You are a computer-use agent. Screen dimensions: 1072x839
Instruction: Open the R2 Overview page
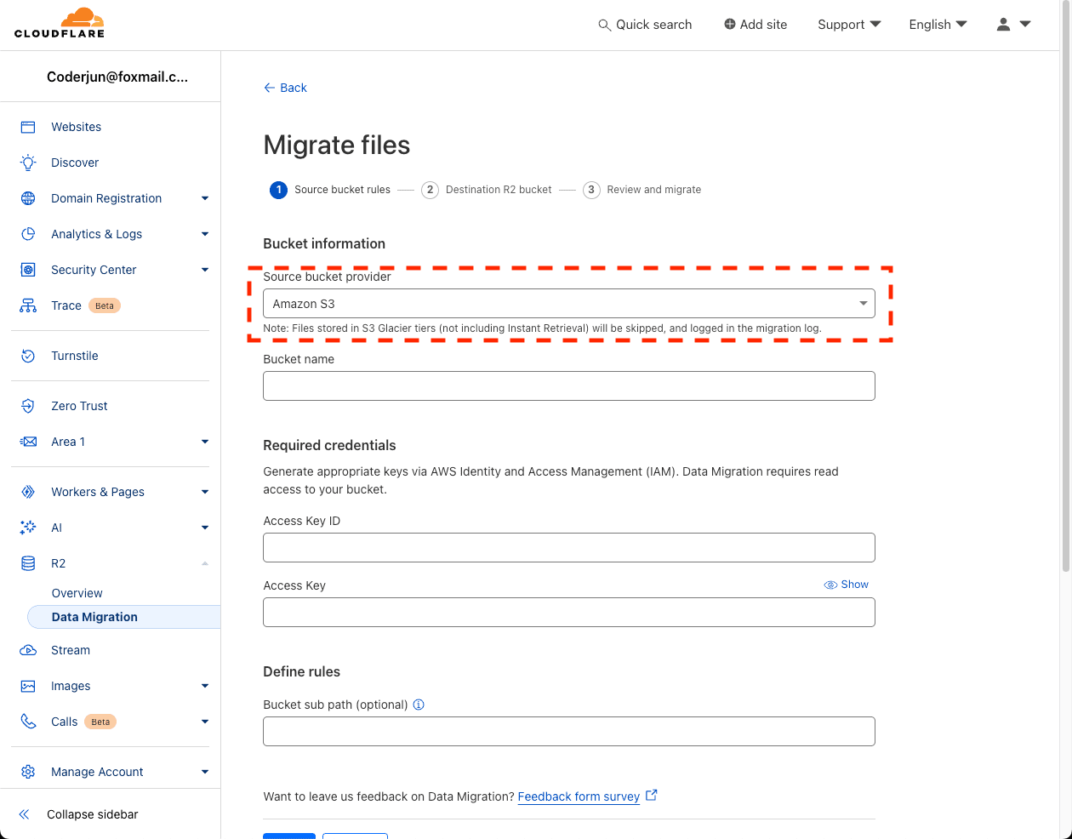77,593
